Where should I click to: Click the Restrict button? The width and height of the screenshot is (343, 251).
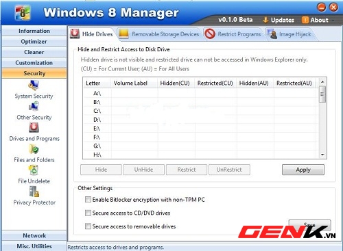pos(187,170)
